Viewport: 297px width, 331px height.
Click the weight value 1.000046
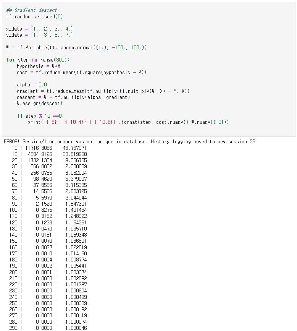tap(76, 328)
